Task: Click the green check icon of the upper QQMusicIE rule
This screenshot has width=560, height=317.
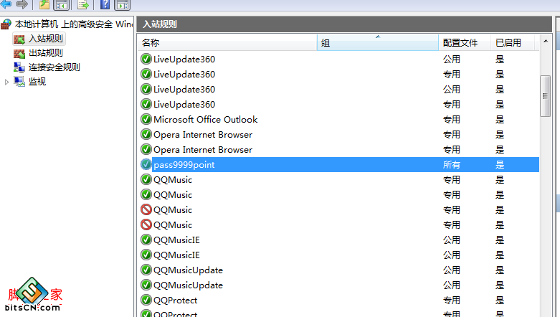Action: point(146,240)
